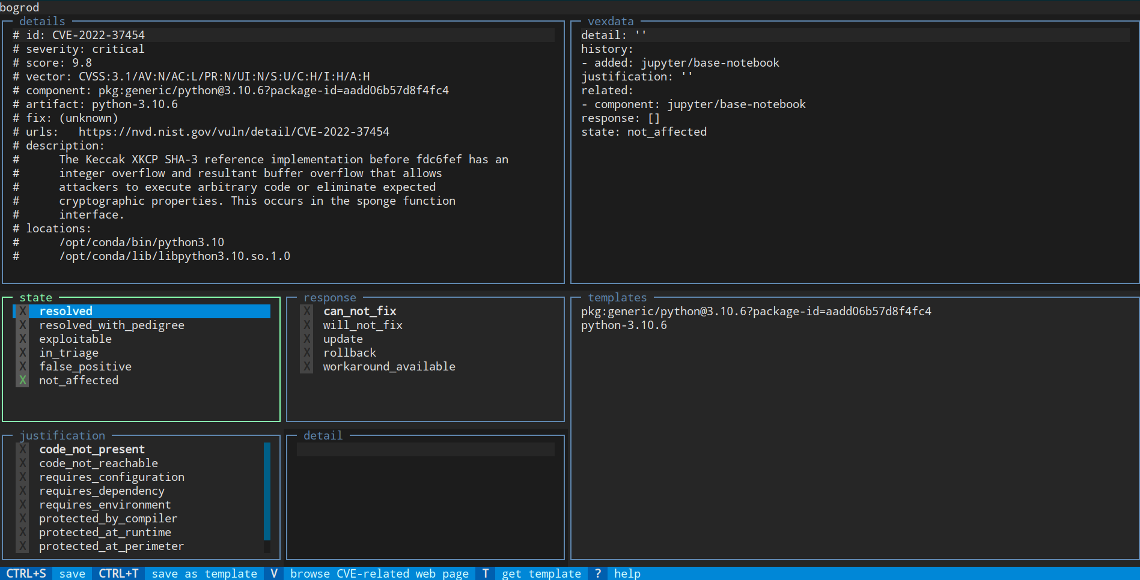This screenshot has width=1140, height=580.
Task: Check the 'update' response option
Action: 343,339
